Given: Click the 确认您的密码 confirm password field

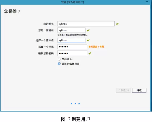Looking at the screenshot, I should click(x=72, y=53).
